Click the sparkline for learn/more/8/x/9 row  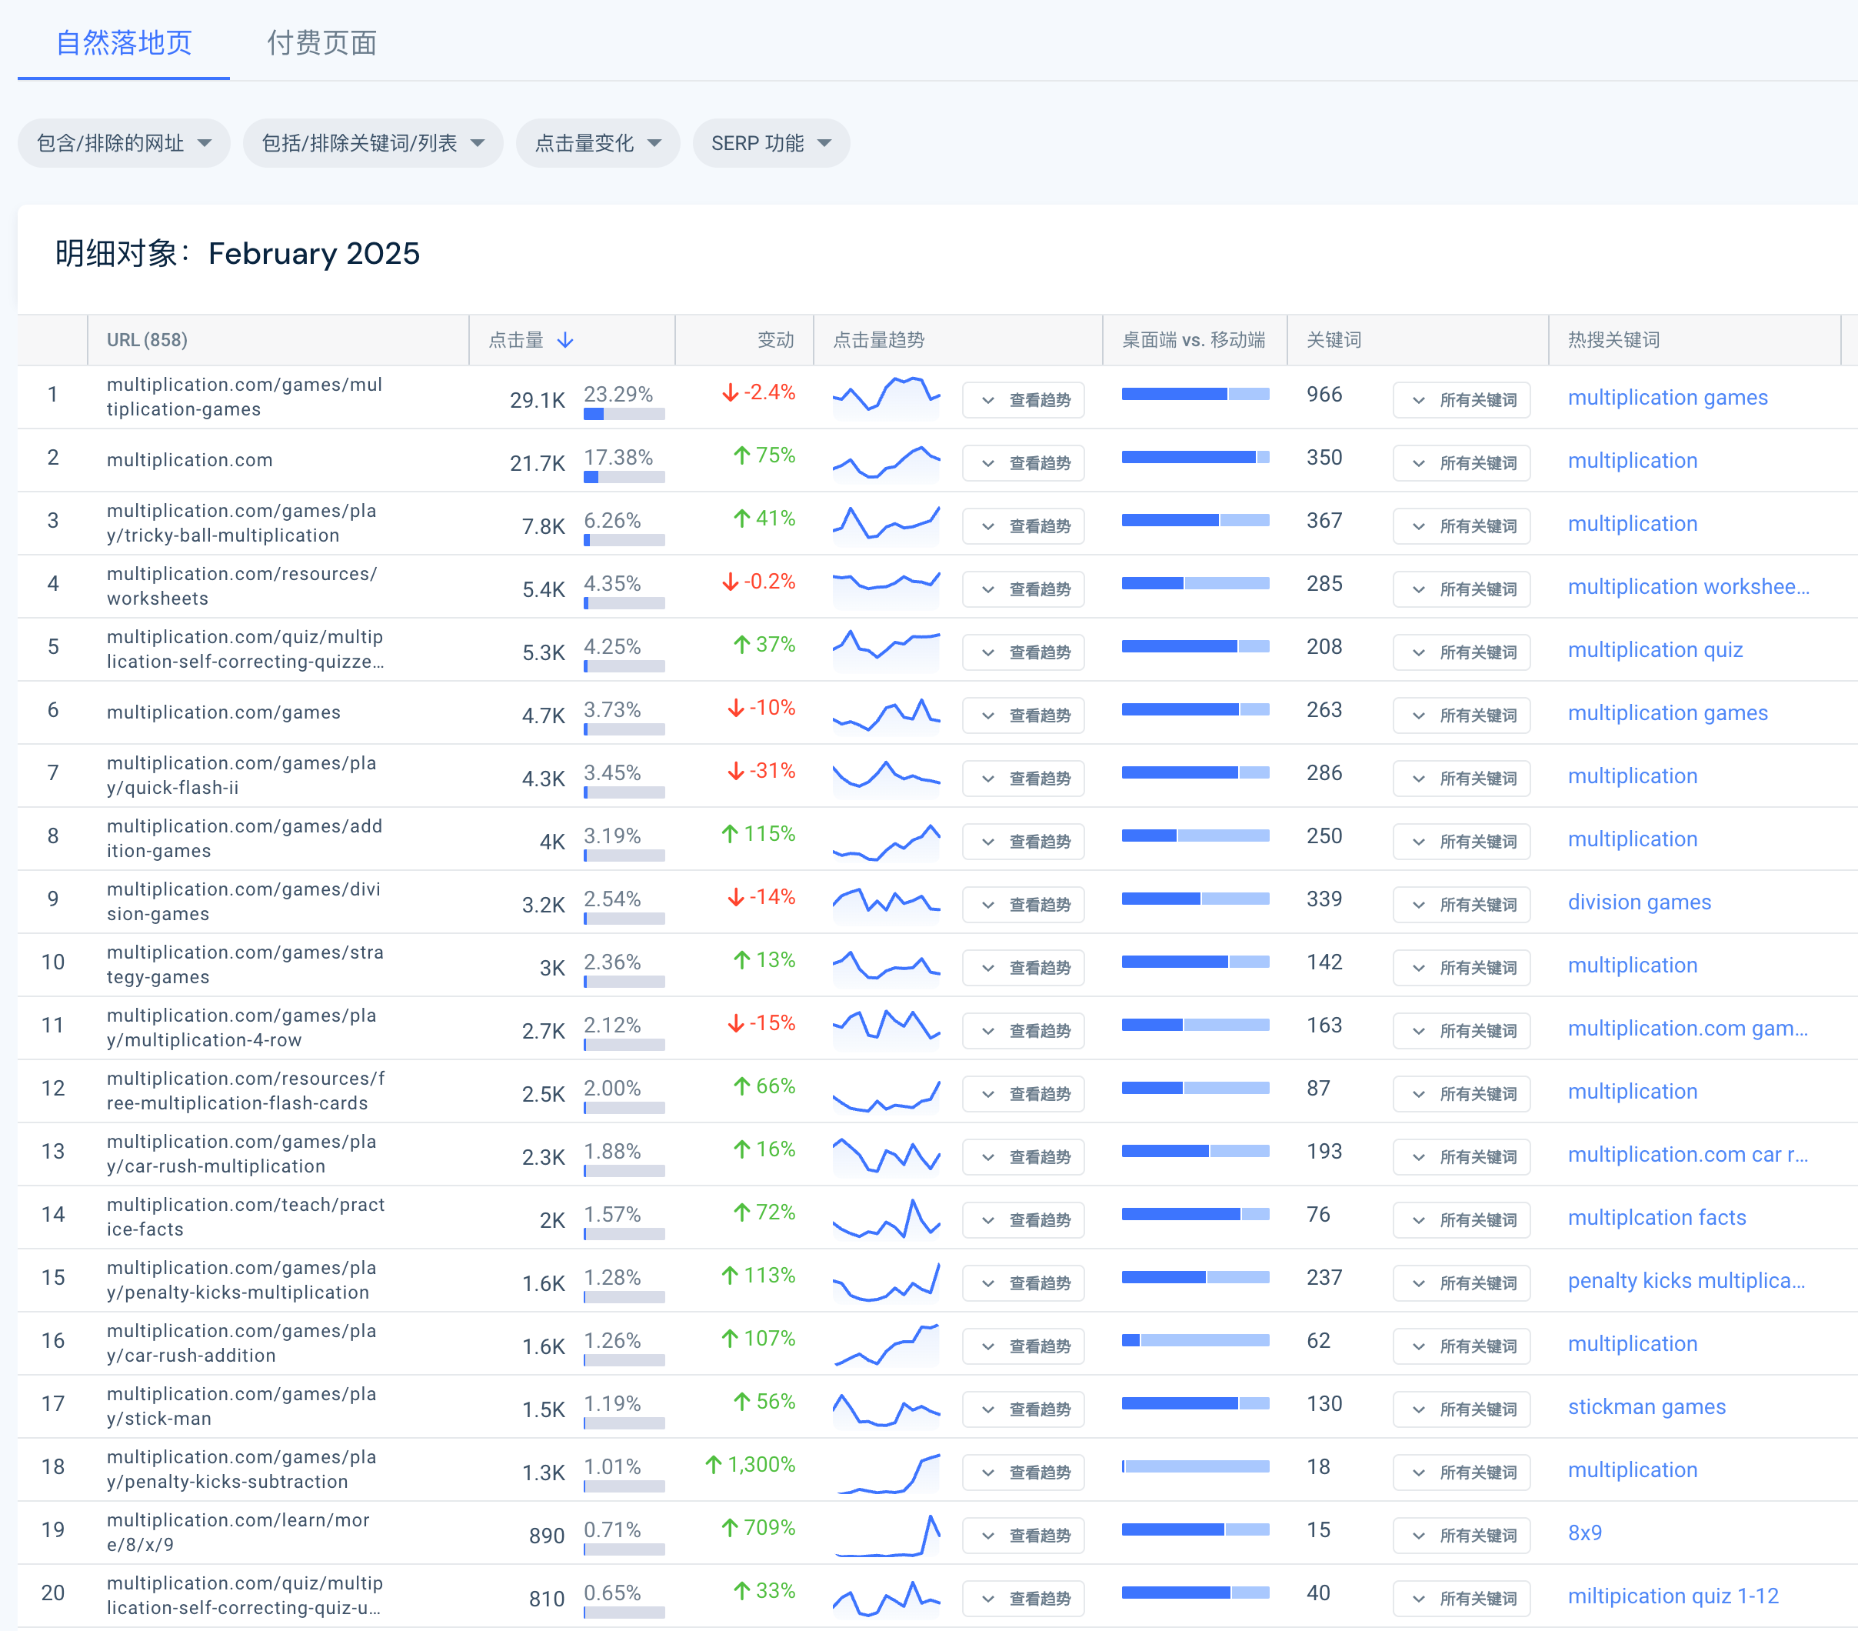886,1535
